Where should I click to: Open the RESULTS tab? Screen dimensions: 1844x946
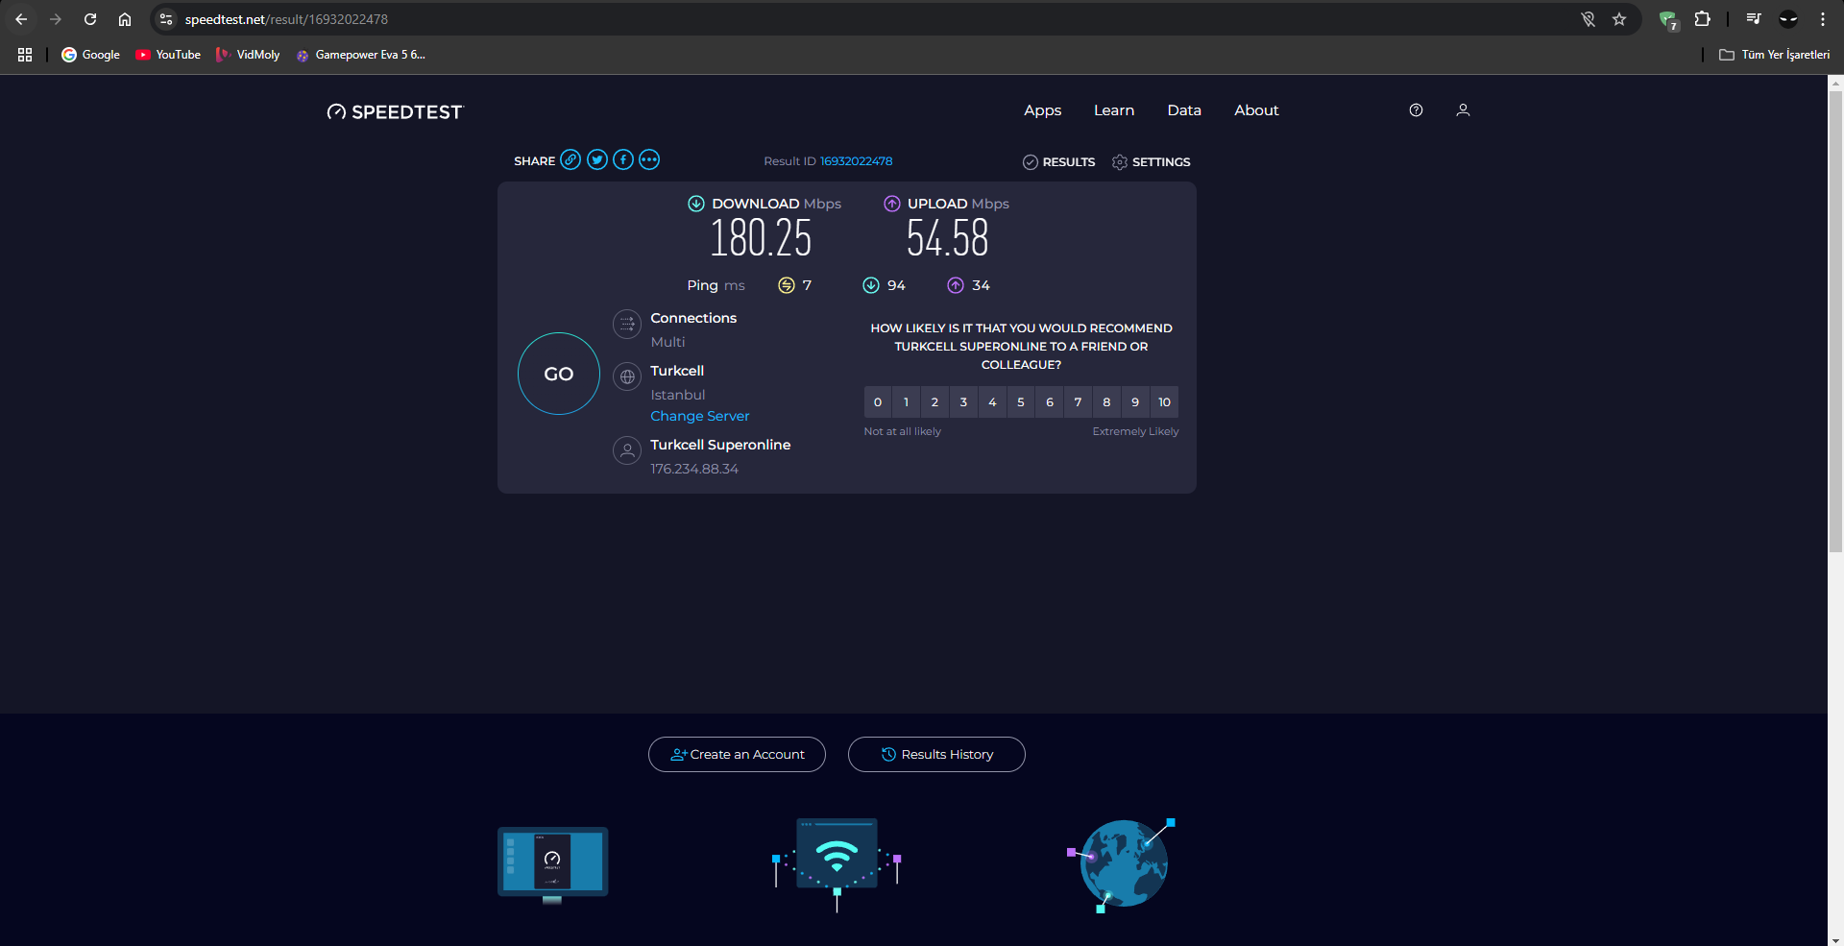click(x=1058, y=162)
